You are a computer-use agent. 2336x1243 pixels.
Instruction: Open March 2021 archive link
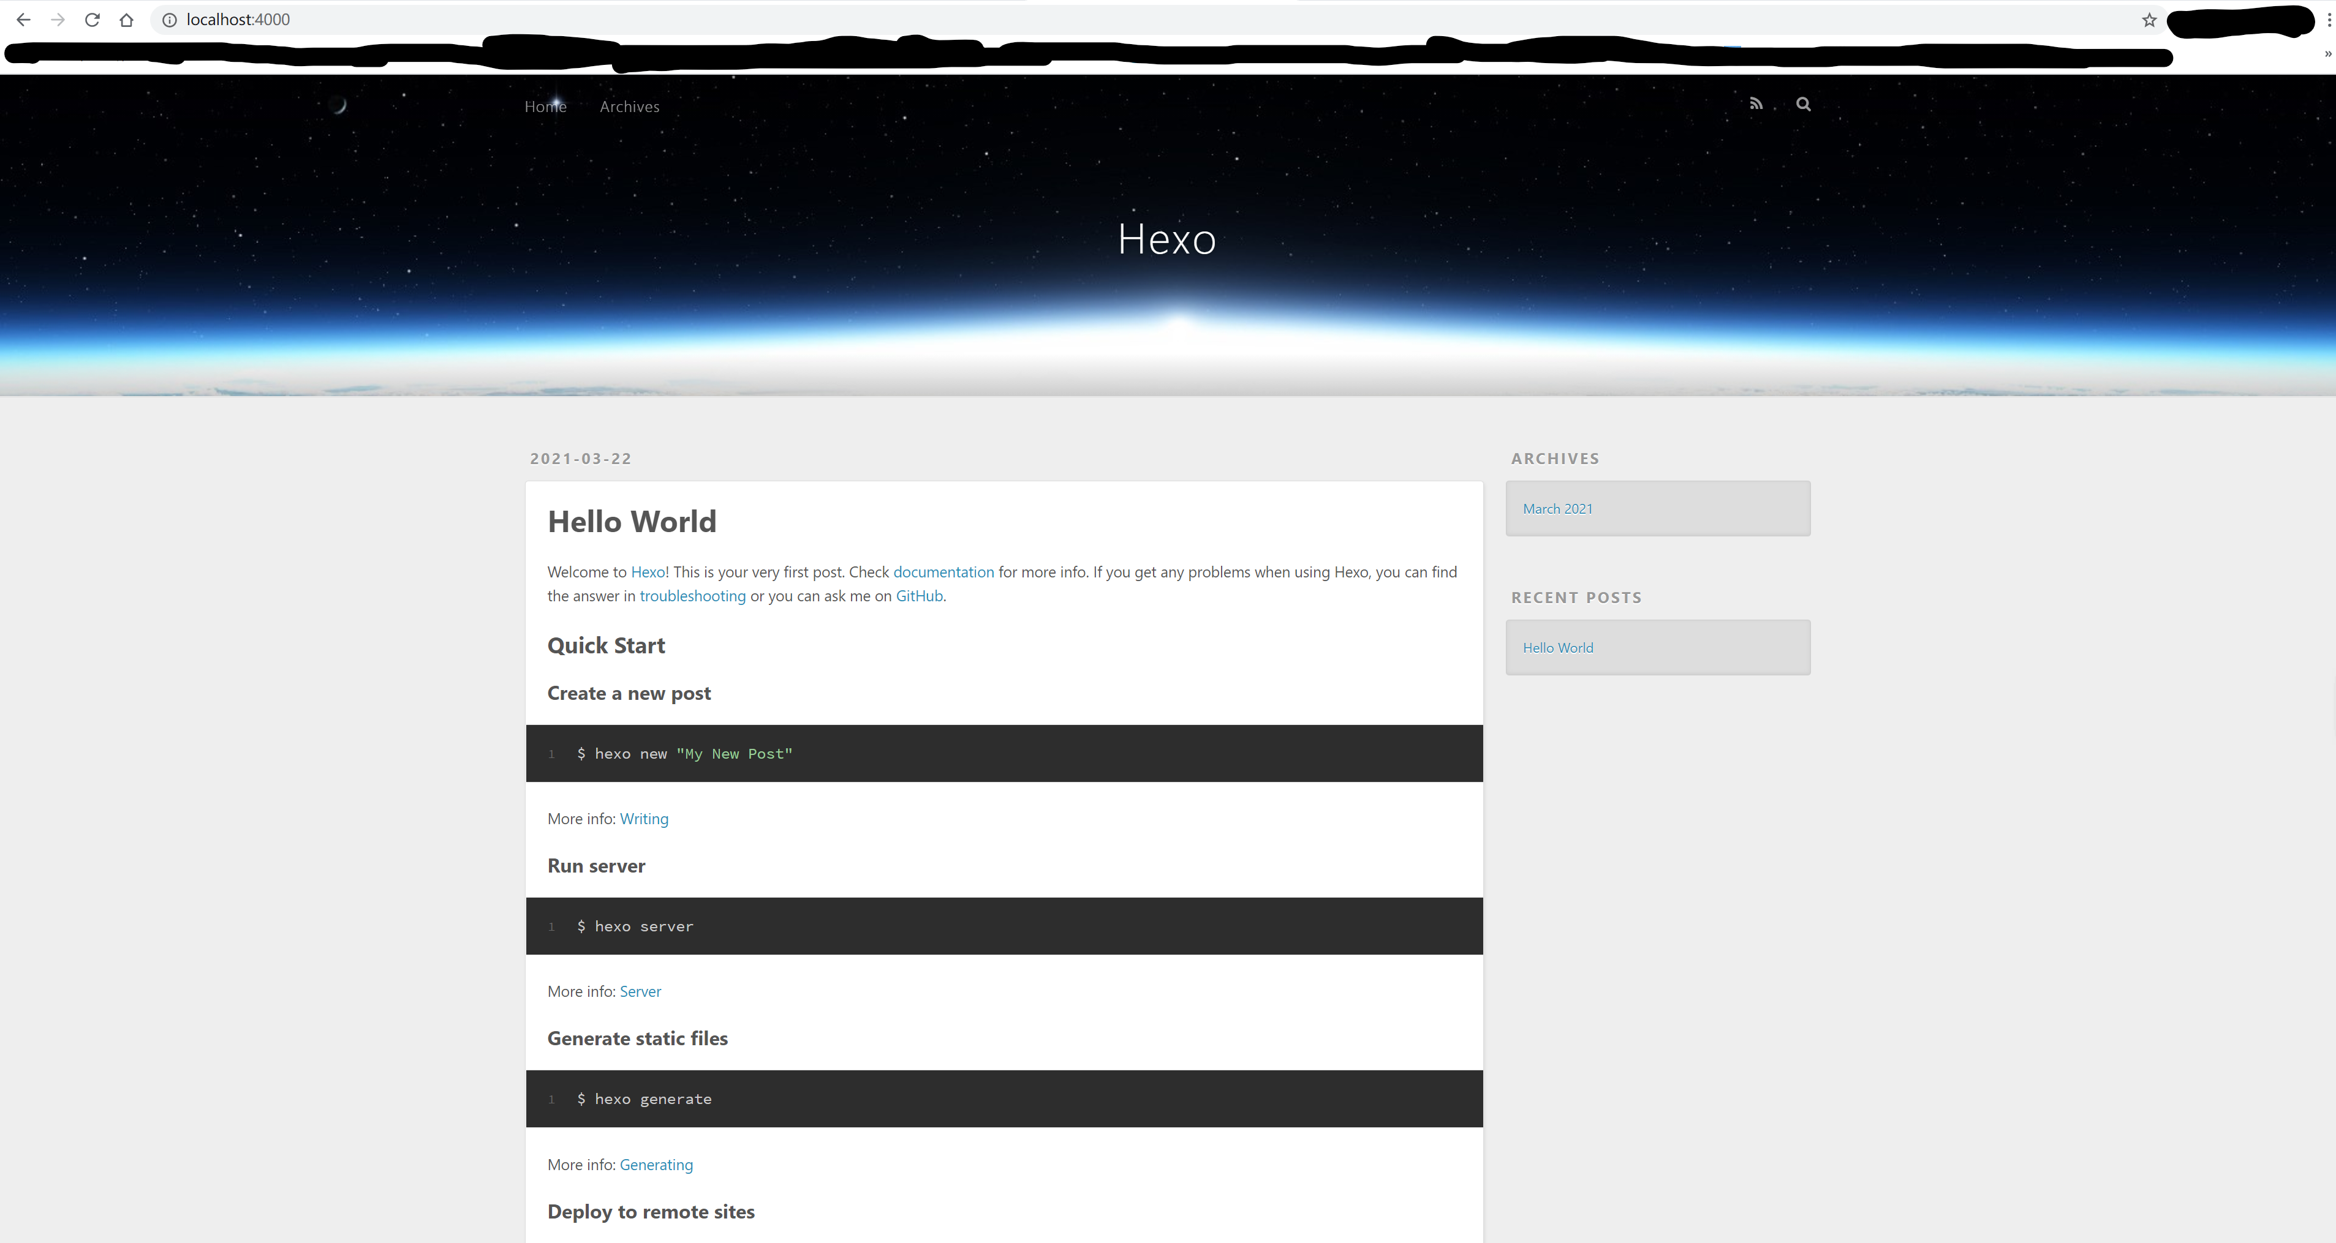point(1557,509)
